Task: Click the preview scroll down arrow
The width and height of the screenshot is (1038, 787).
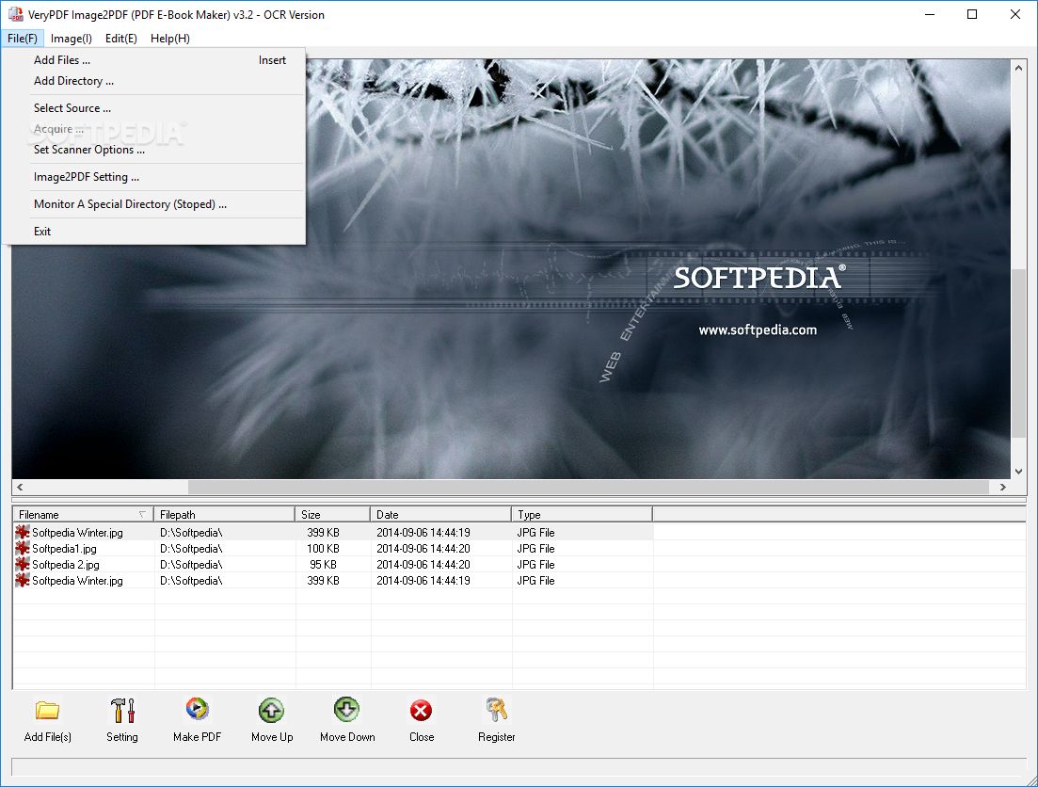Action: 1019,472
